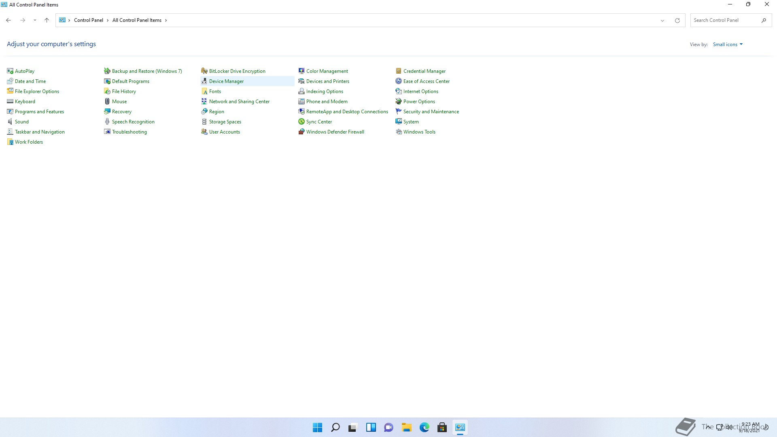This screenshot has height=437, width=777.
Task: Open Internet Options link
Action: pos(421,91)
